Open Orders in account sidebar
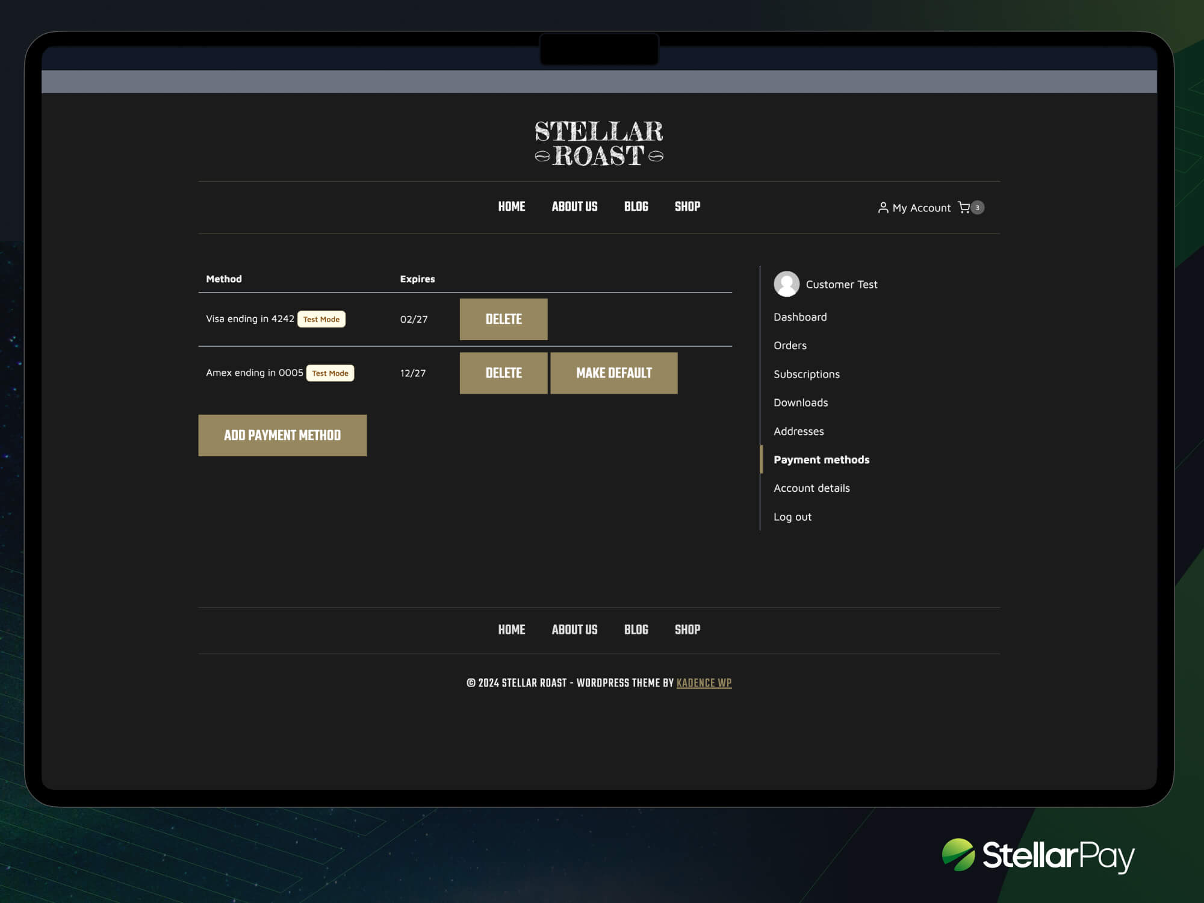Screen dimensions: 1204x903 tap(790, 346)
